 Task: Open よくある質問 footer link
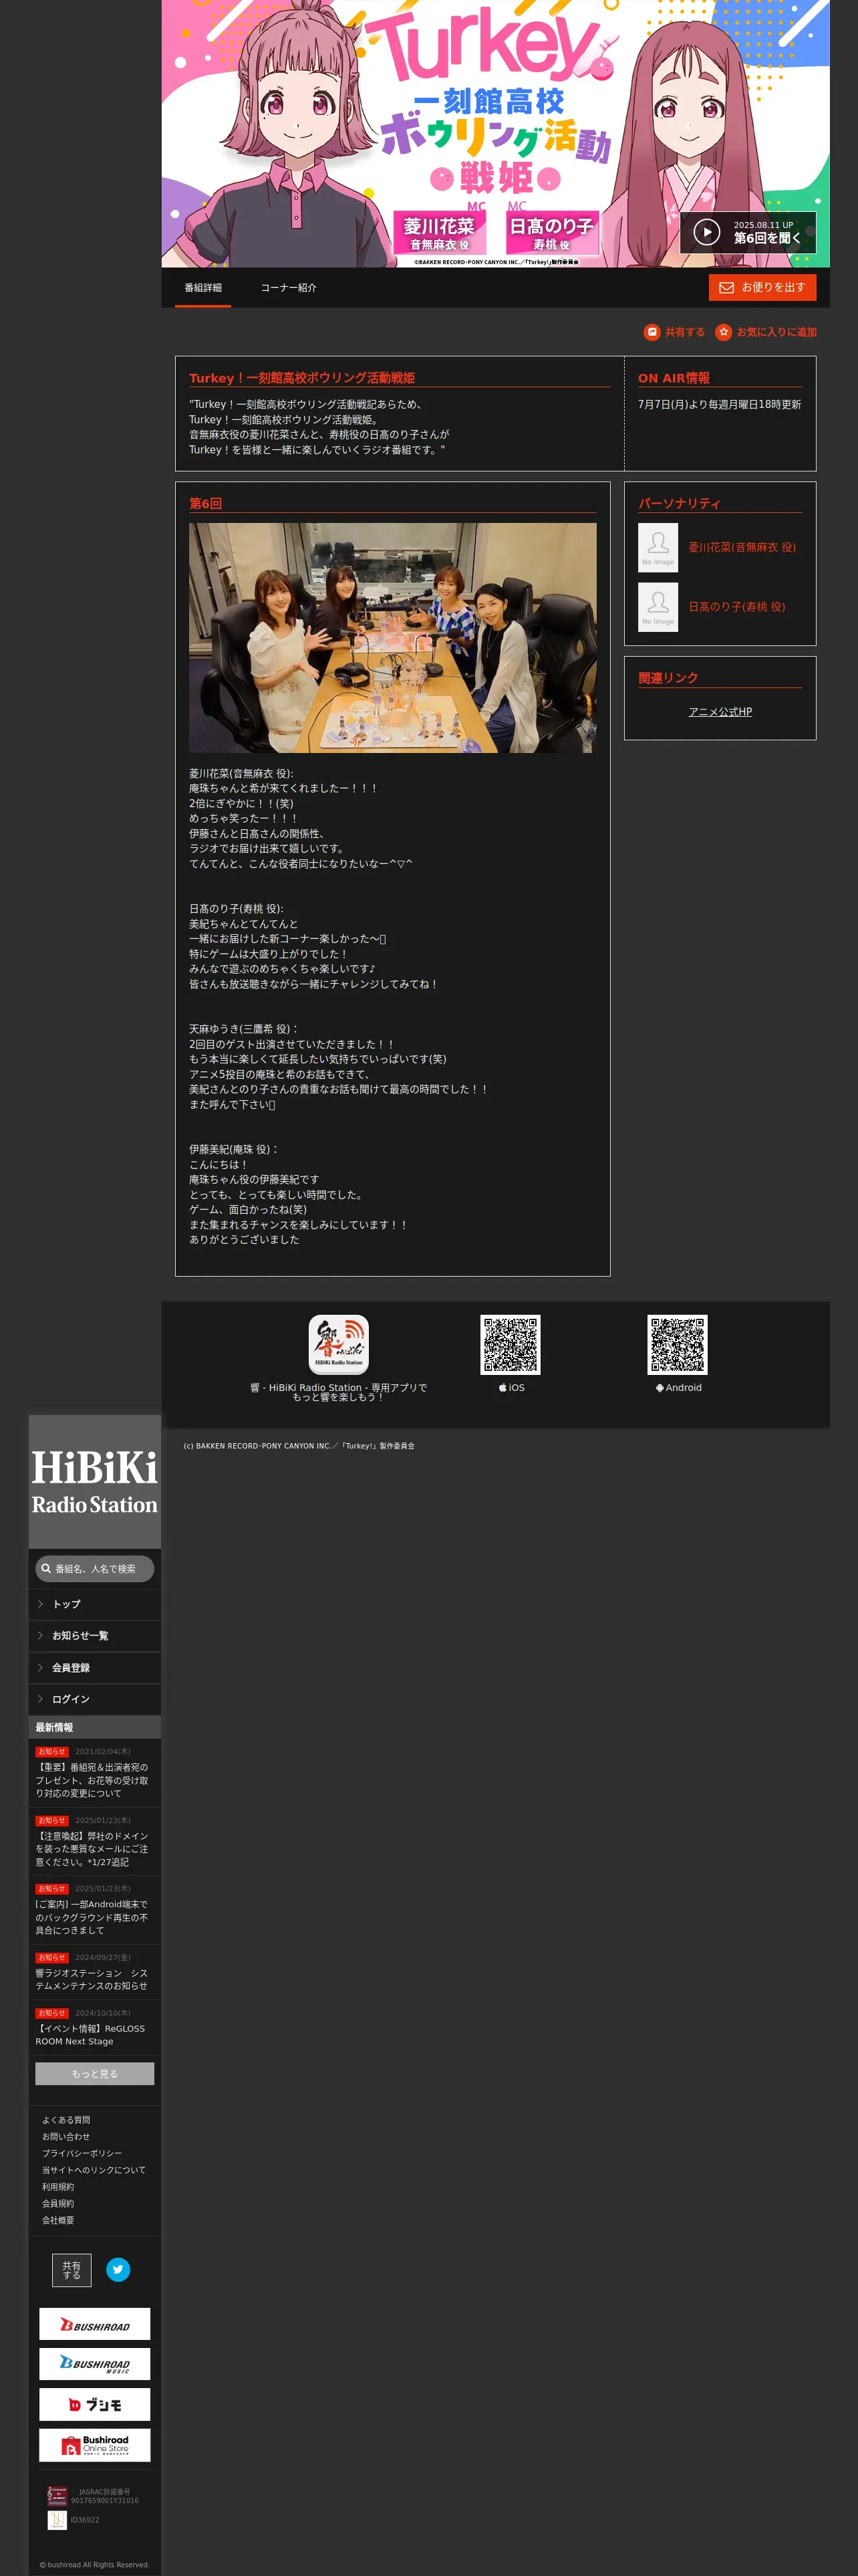pyautogui.click(x=66, y=2120)
